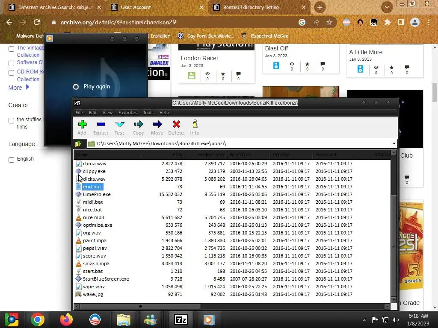Check the English language filter
Screen dimensions: 438x328
[12, 160]
